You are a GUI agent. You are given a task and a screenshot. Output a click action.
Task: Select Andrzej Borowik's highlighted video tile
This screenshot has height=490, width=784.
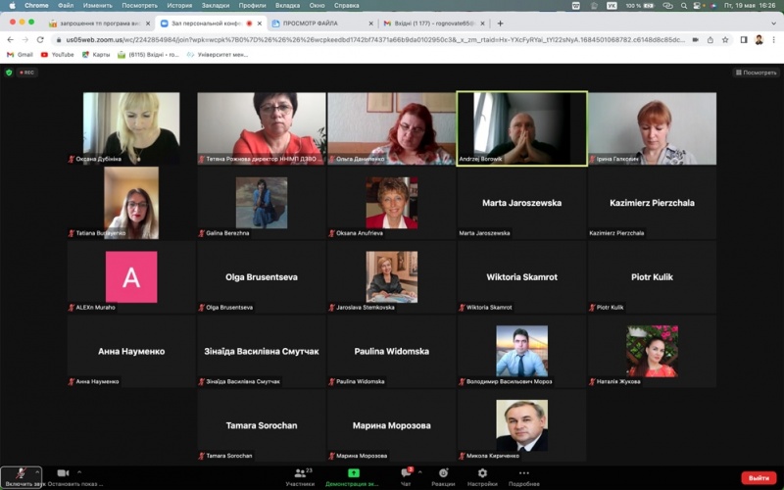pyautogui.click(x=521, y=128)
